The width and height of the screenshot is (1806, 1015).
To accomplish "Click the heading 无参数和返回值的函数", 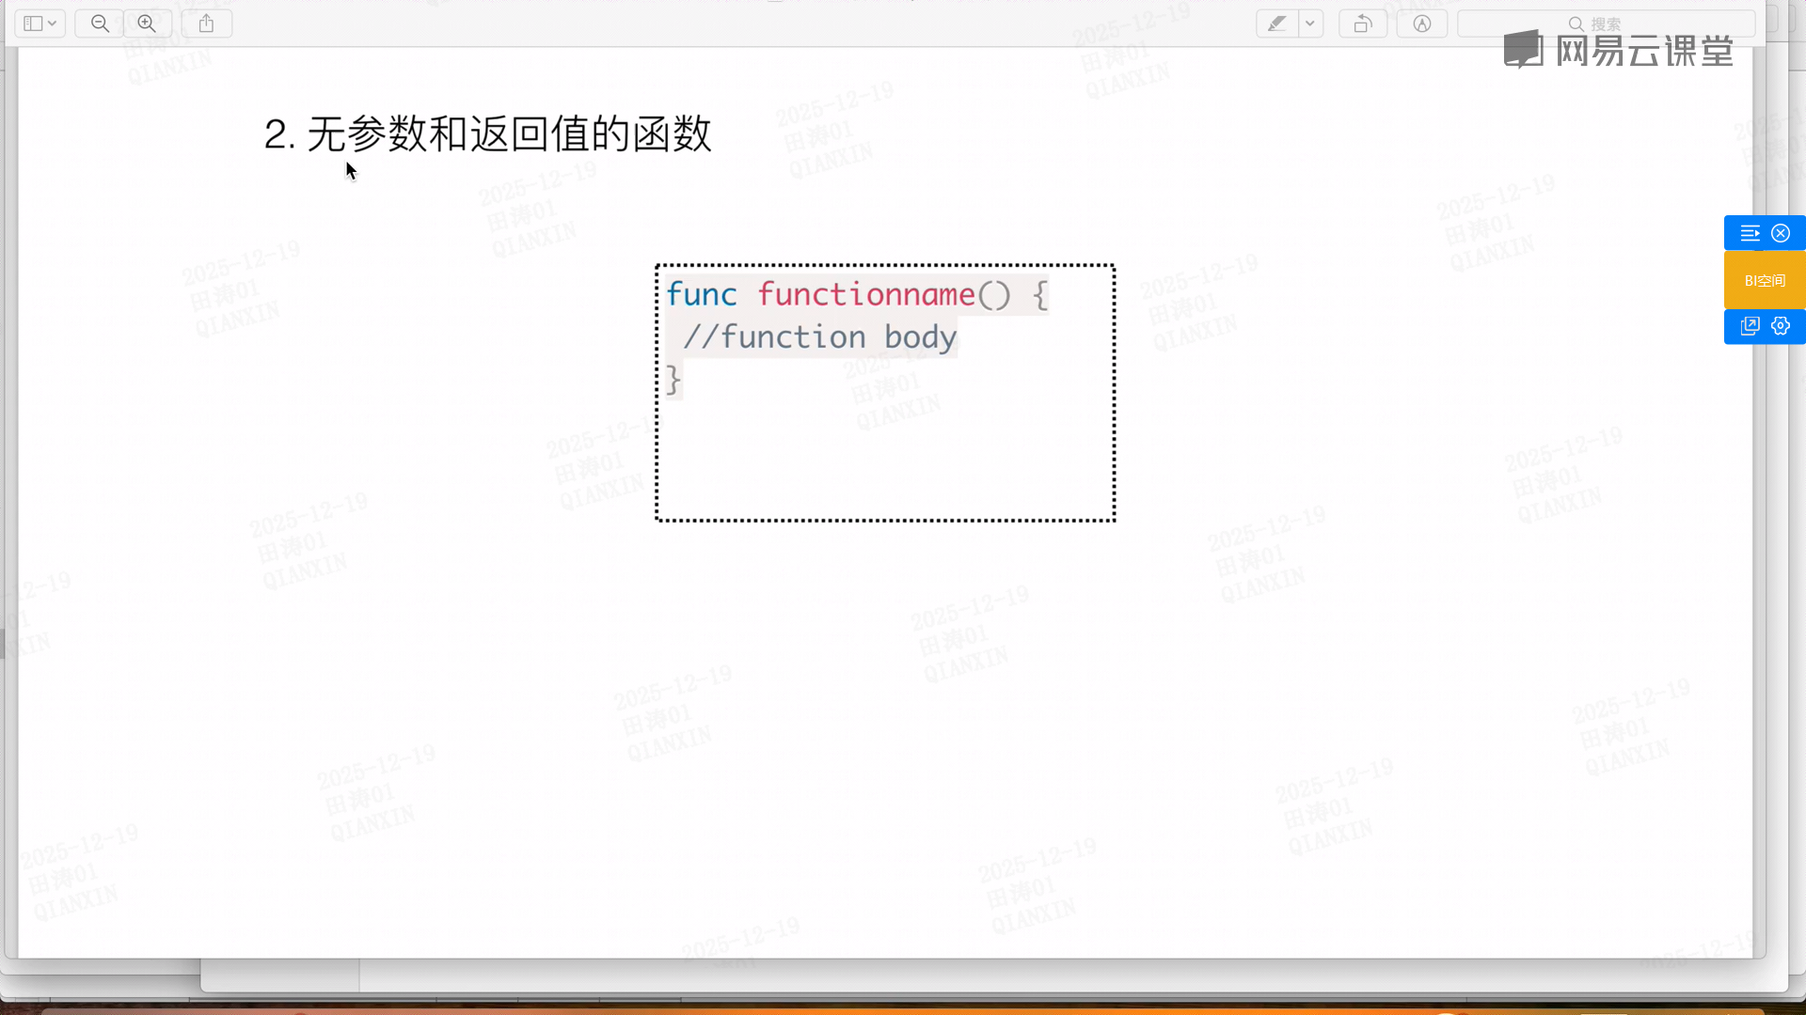I will [x=487, y=133].
